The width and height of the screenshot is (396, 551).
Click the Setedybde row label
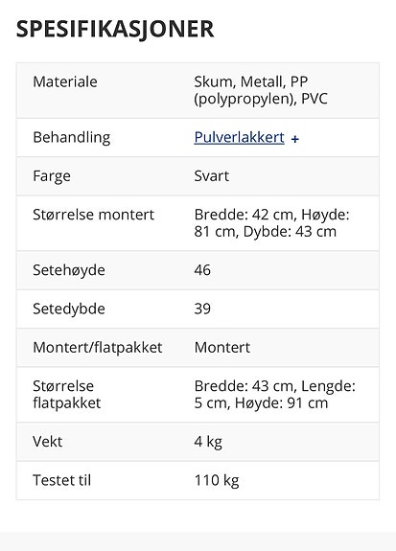pos(69,309)
